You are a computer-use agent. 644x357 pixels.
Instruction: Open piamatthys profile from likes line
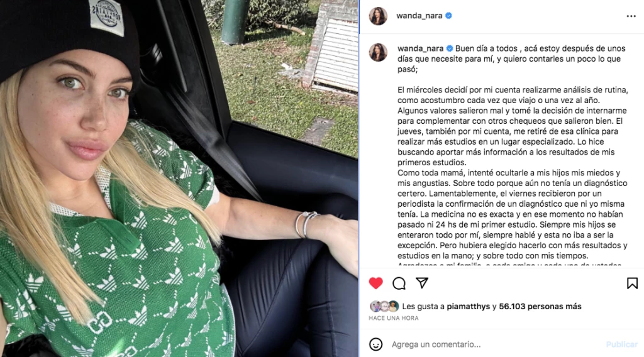coord(468,307)
